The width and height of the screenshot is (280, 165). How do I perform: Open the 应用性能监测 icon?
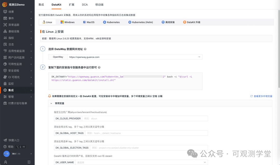[5, 51]
